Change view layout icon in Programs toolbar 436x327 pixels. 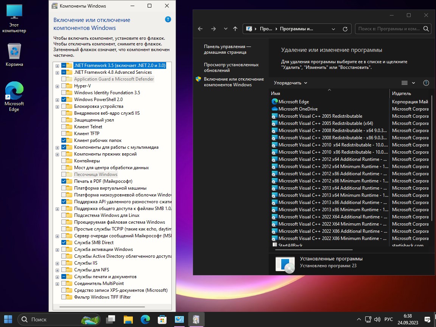(405, 83)
